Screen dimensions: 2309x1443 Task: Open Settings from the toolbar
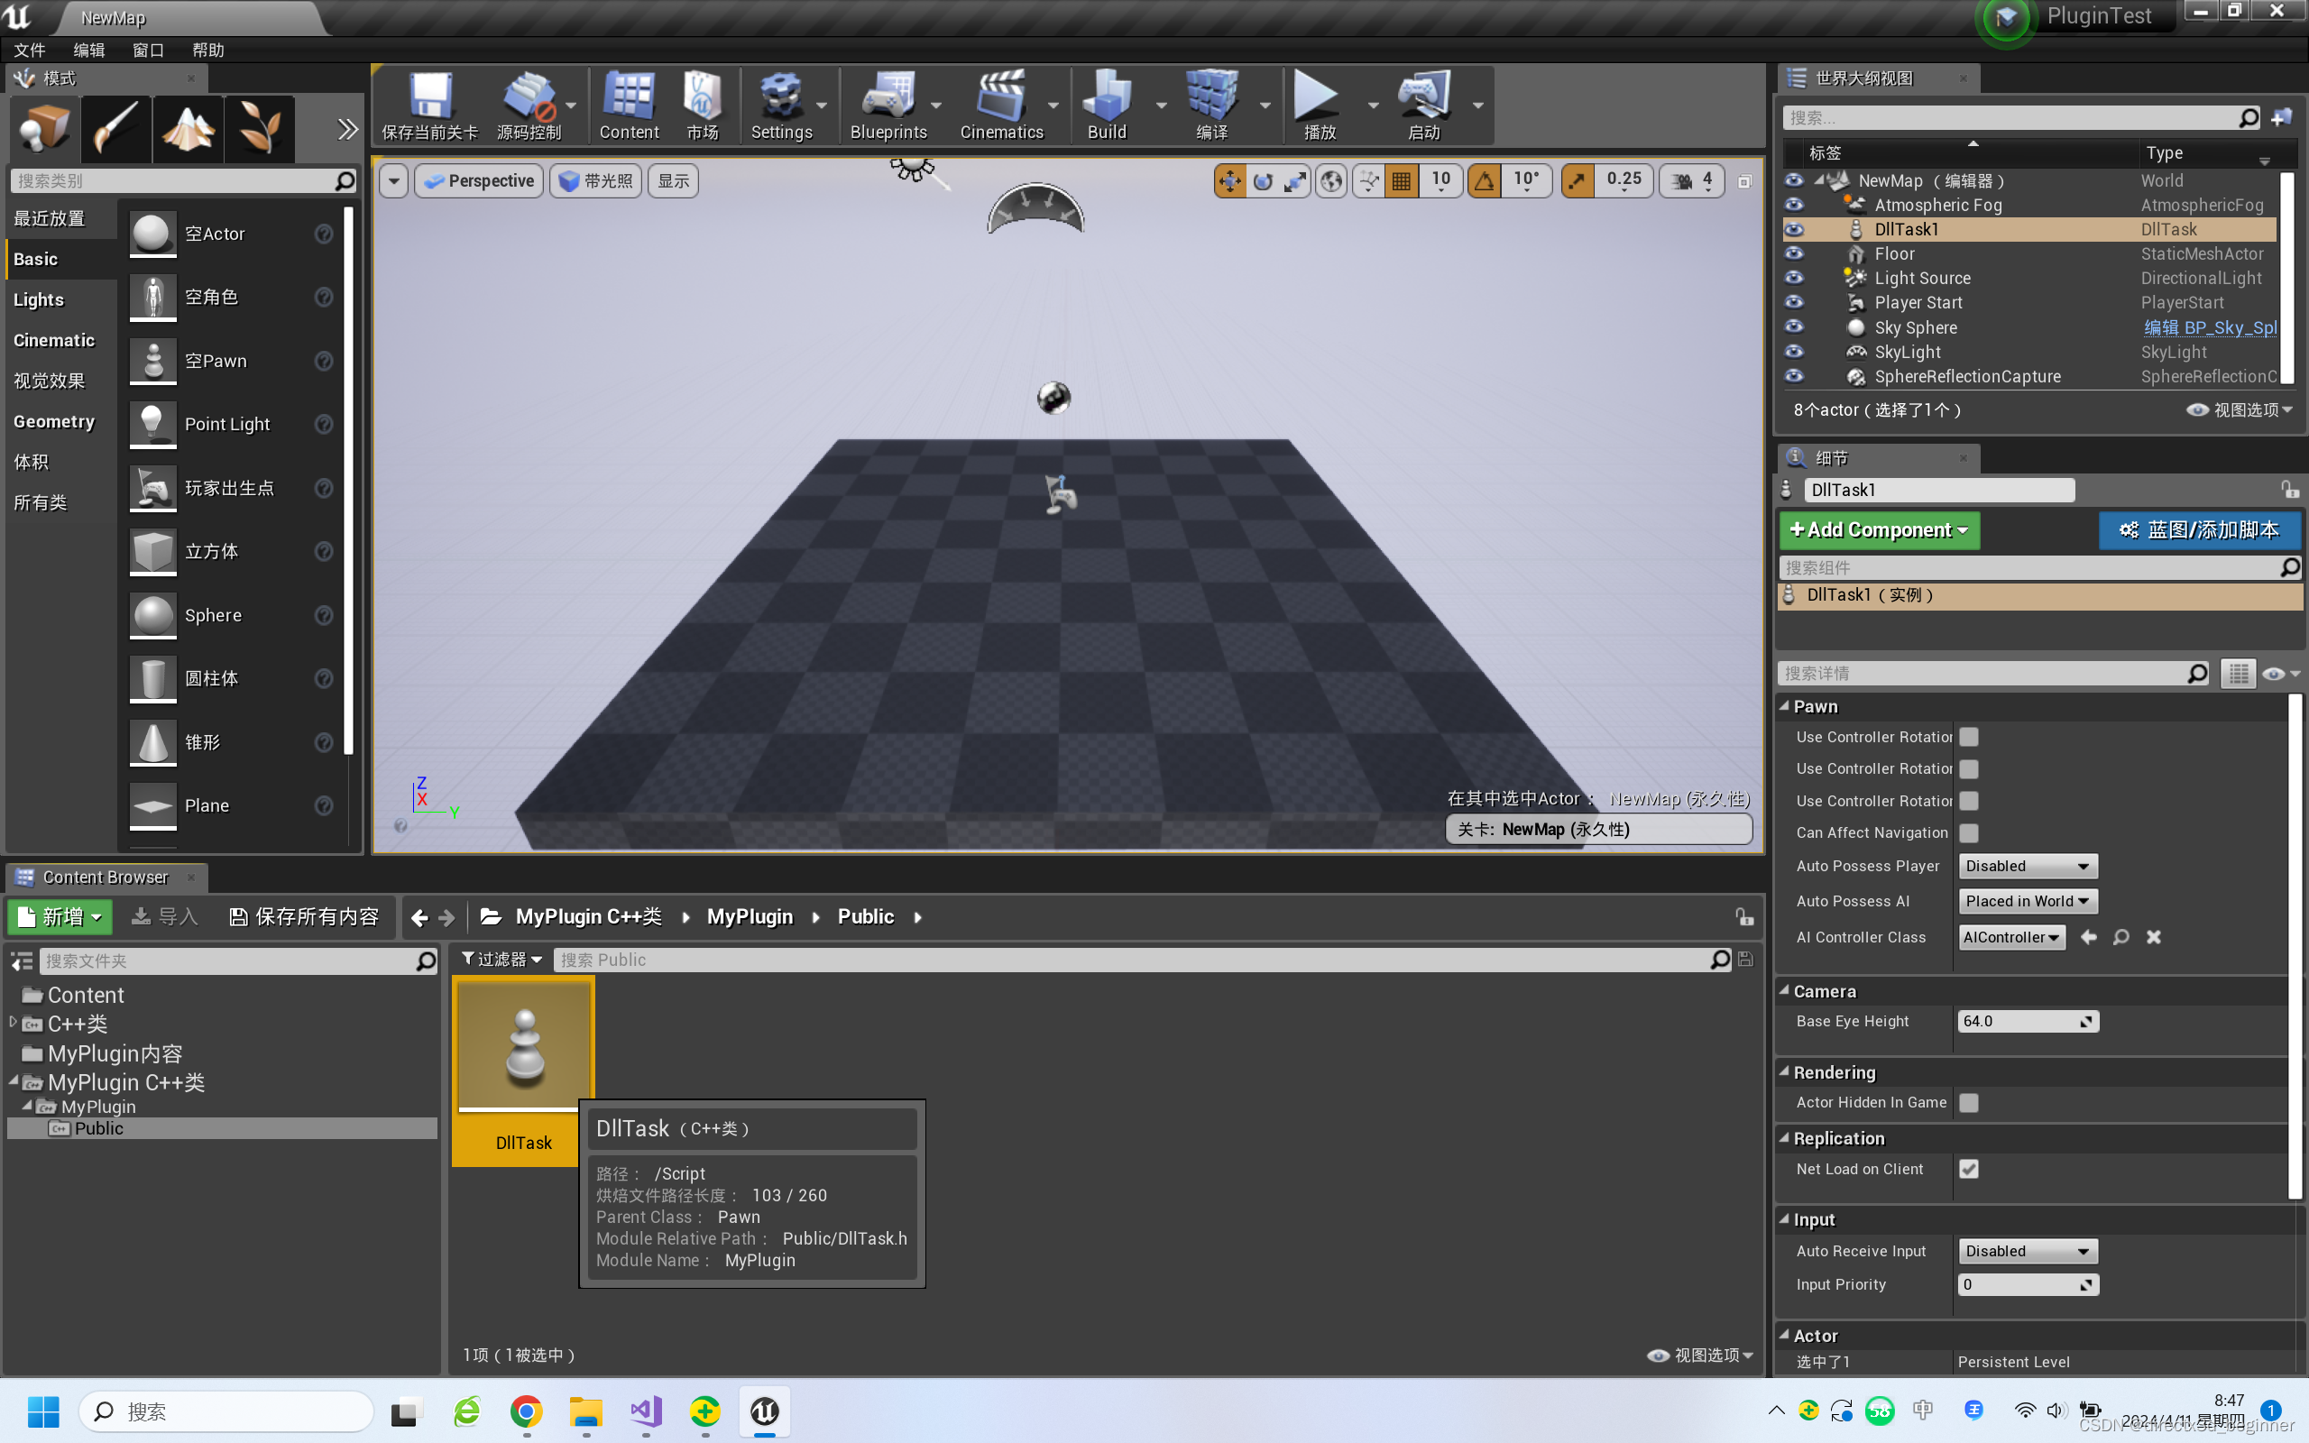tap(781, 105)
